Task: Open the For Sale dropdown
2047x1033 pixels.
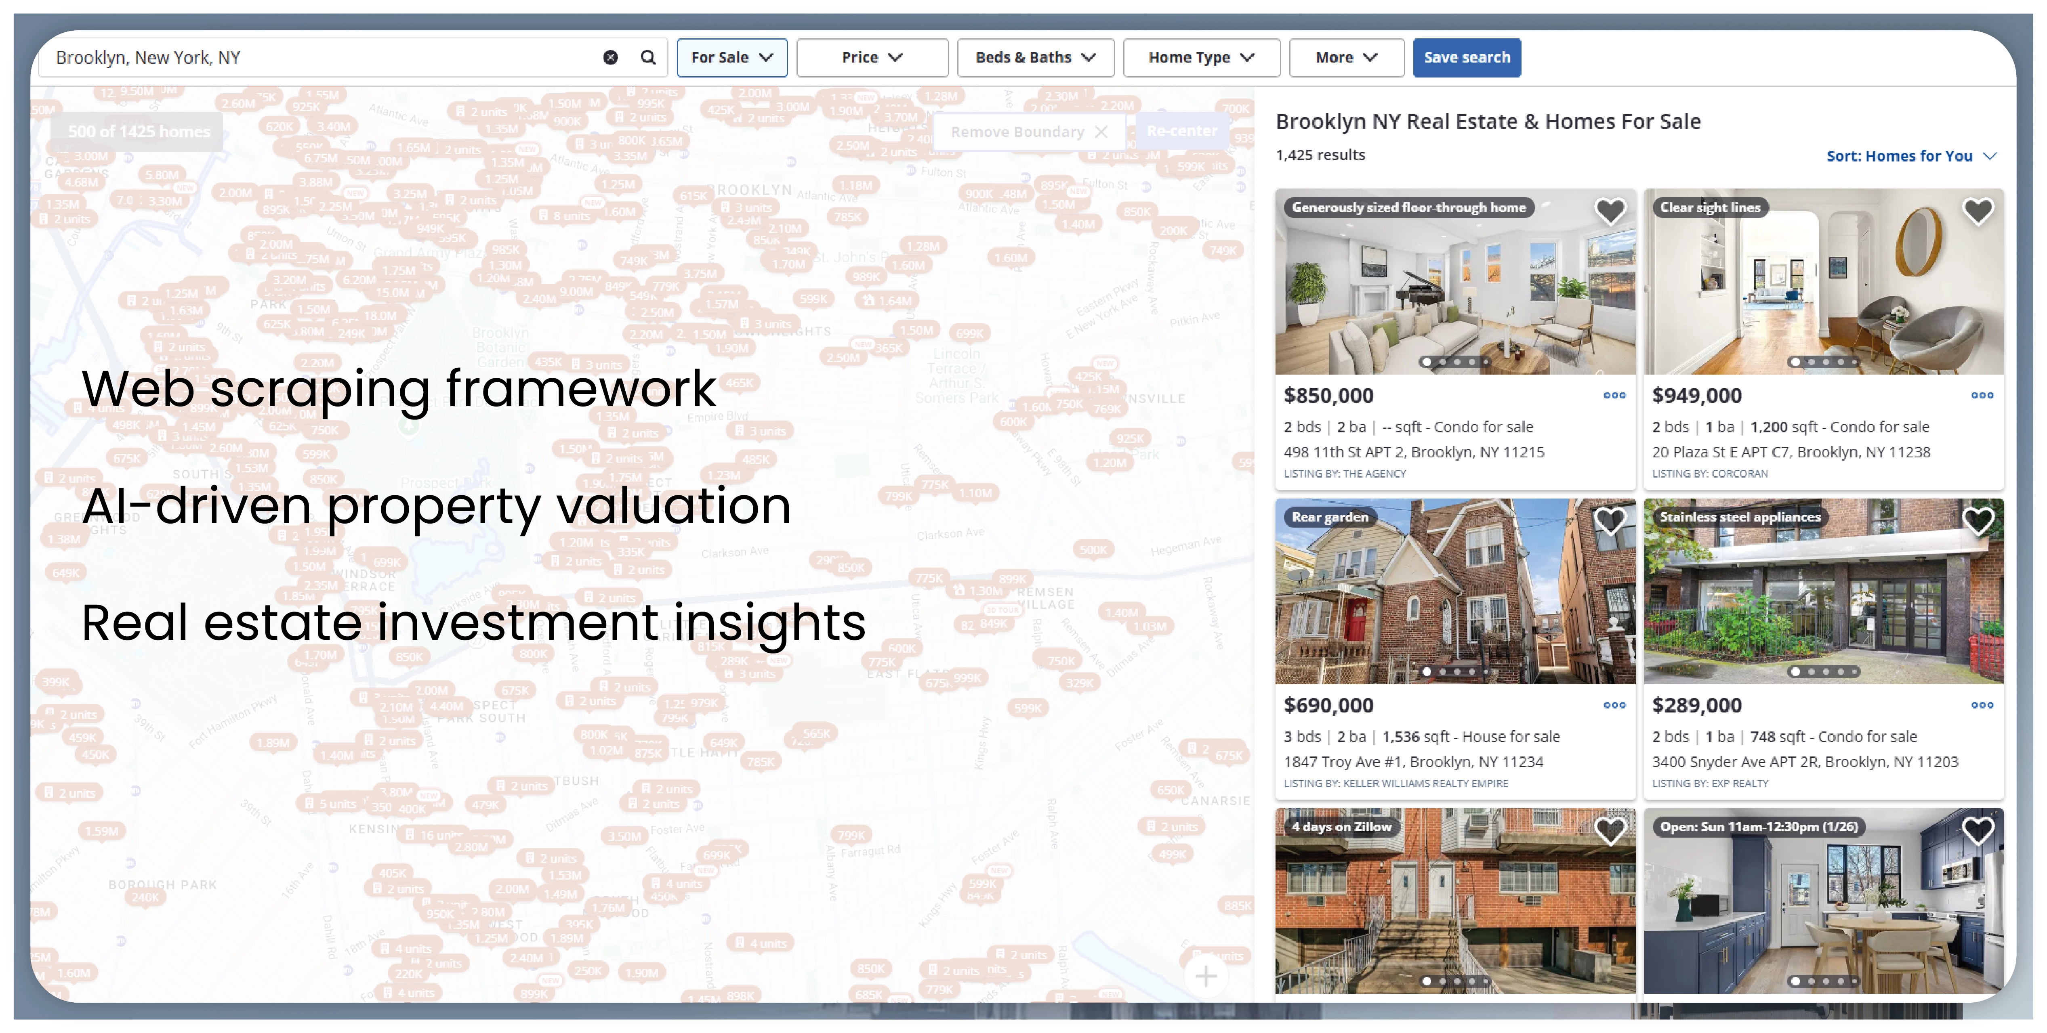Action: click(732, 57)
